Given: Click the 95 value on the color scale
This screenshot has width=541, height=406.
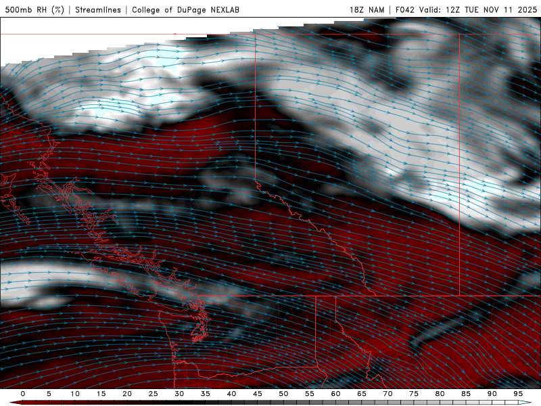Looking at the screenshot, I should point(518,394).
